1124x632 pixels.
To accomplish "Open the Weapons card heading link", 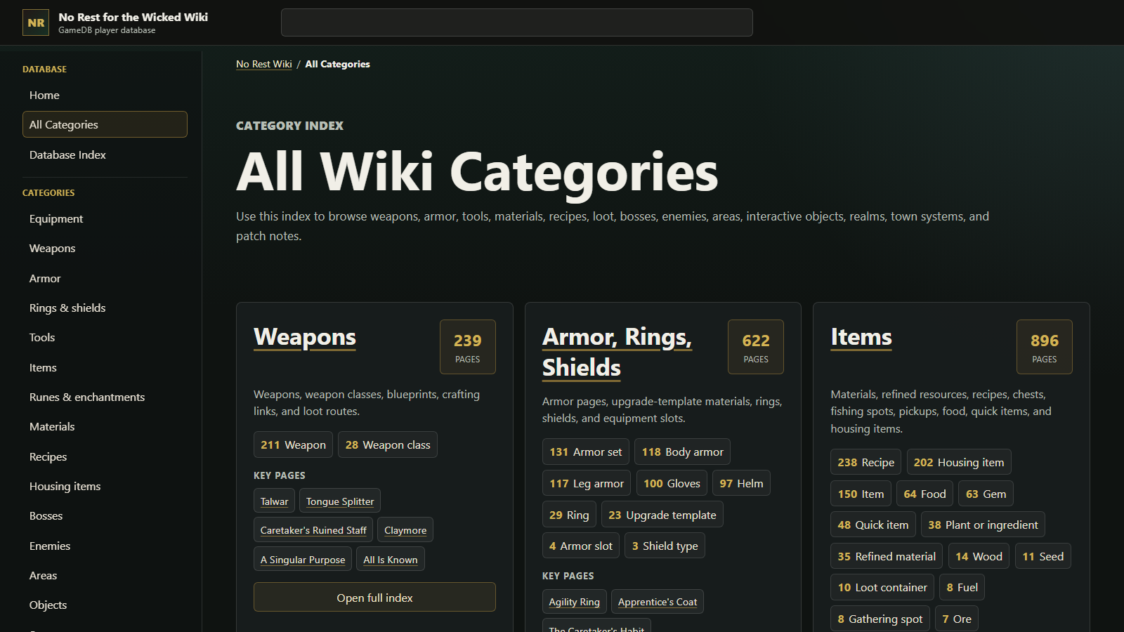I will pos(305,337).
